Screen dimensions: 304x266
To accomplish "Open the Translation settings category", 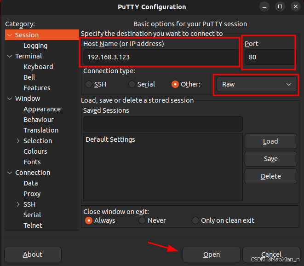I will point(41,130).
